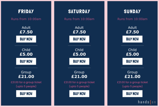Click Sunday's 'Runs from 10:00am' text
Screen dimensions: 159x107
click(132, 19)
